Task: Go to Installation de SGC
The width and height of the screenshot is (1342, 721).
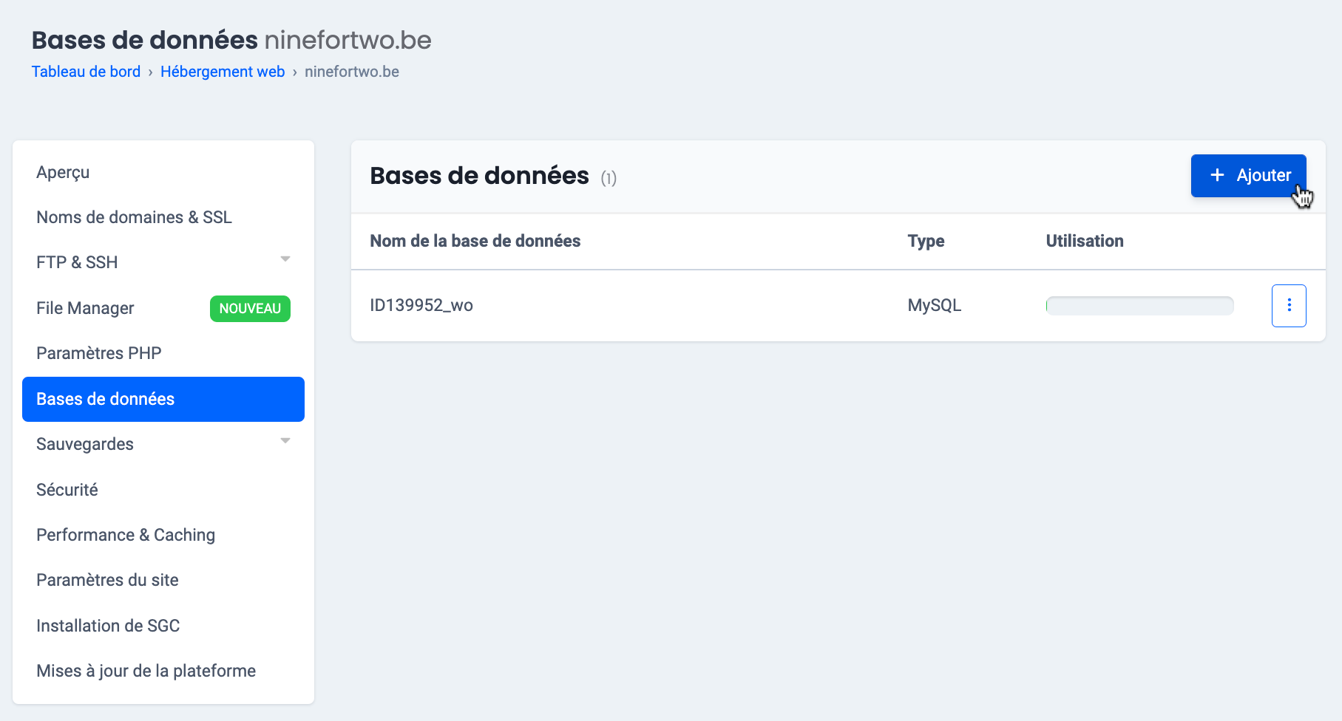Action: (x=108, y=626)
